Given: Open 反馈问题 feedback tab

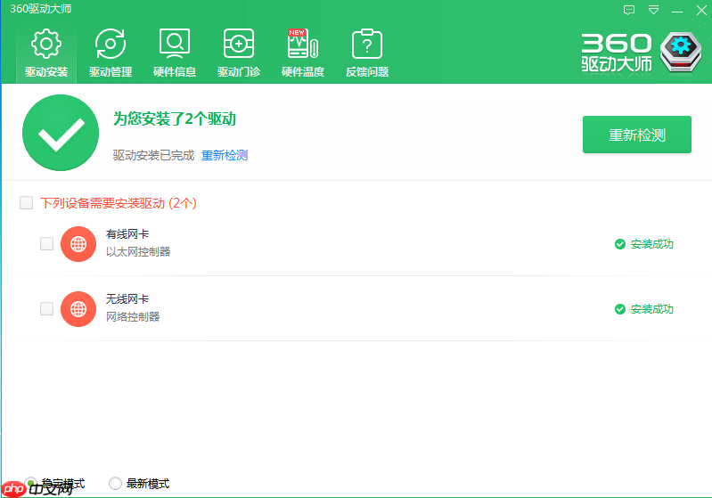Looking at the screenshot, I should tap(367, 53).
